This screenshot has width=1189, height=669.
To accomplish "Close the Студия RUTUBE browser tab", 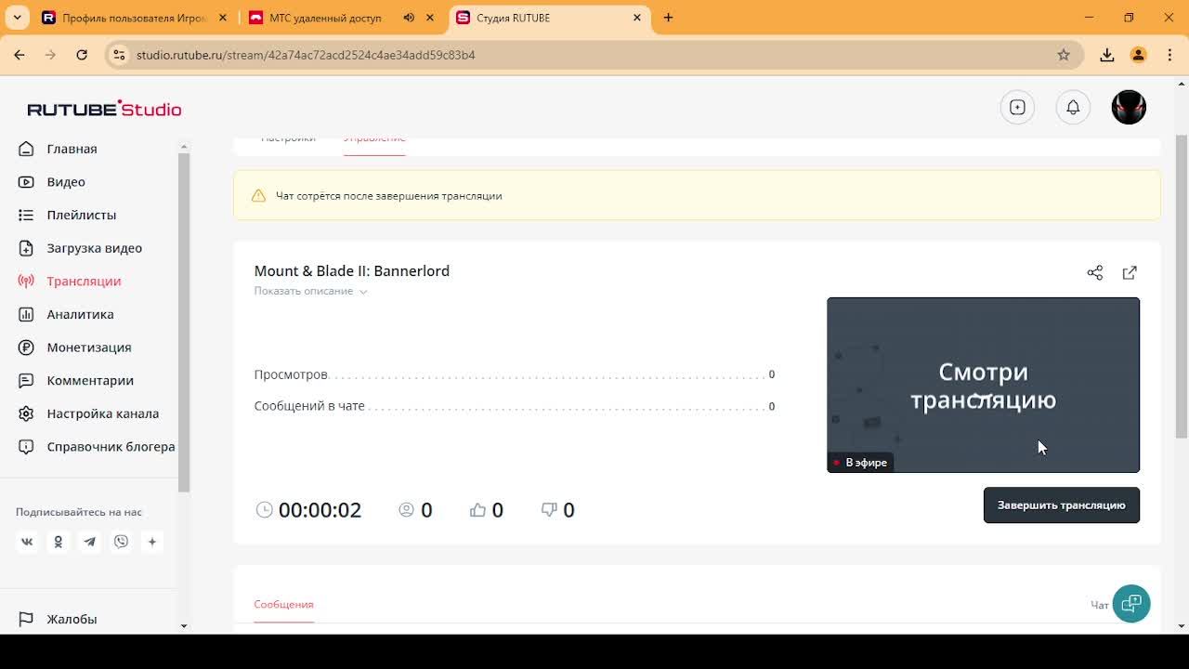I will [x=637, y=18].
